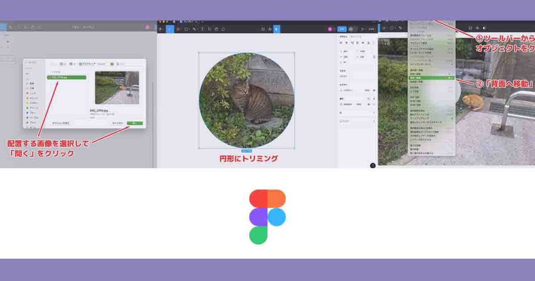This screenshot has height=281, width=535.
Task: Click the Show Options button in file dialog
Action: (x=61, y=123)
